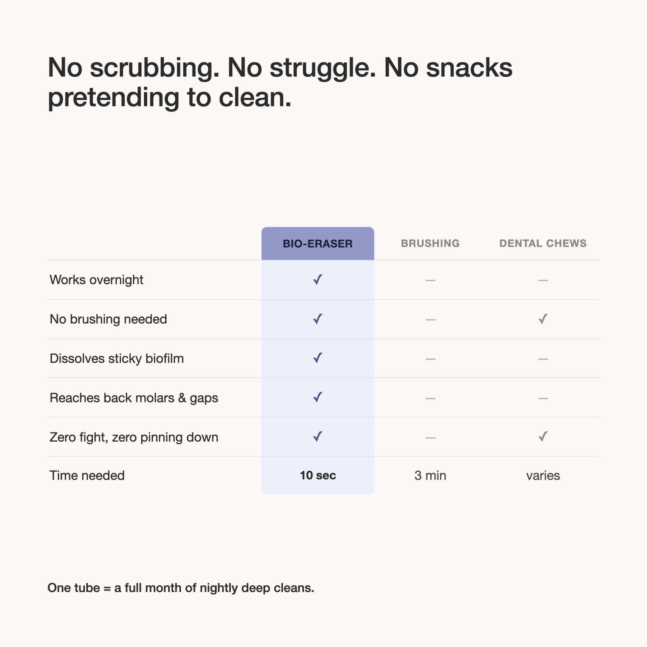
Task: Click Dental Chews checkmark for No brushing needed
Action: tap(543, 319)
